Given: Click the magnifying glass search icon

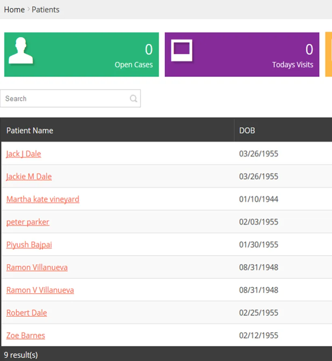Looking at the screenshot, I should point(133,98).
